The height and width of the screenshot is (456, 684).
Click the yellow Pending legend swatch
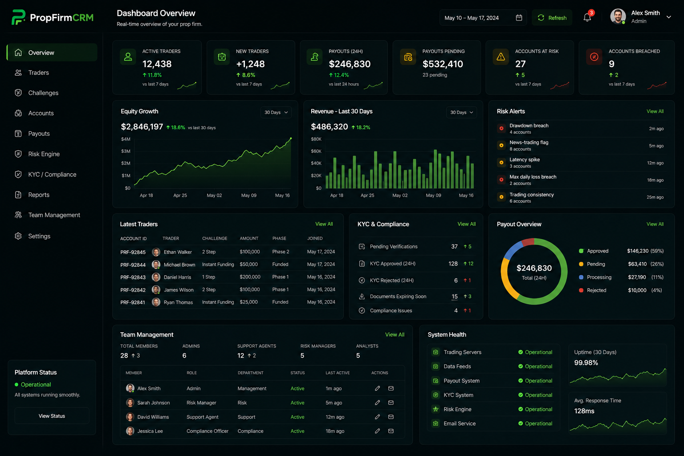pyautogui.click(x=581, y=264)
